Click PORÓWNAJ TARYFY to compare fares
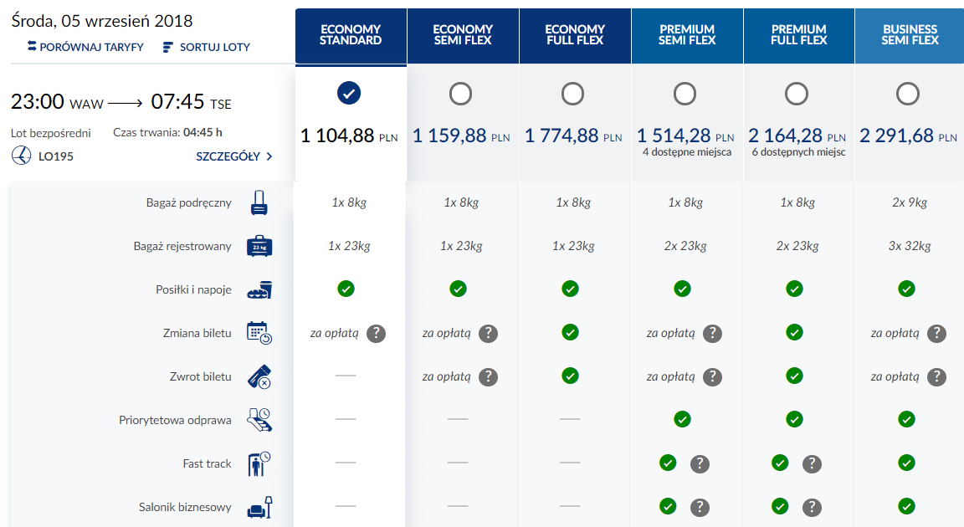The width and height of the screenshot is (964, 527). click(x=85, y=47)
